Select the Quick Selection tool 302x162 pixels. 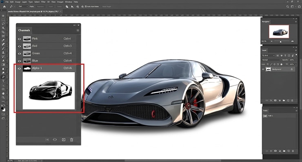[3, 28]
